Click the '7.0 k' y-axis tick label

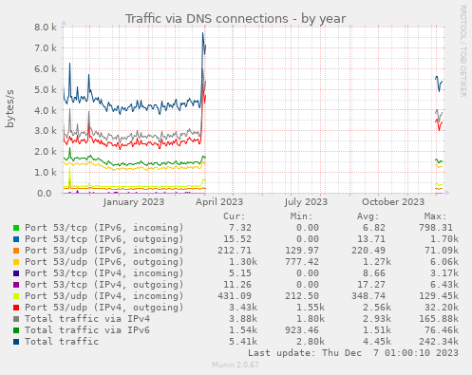[x=46, y=48]
